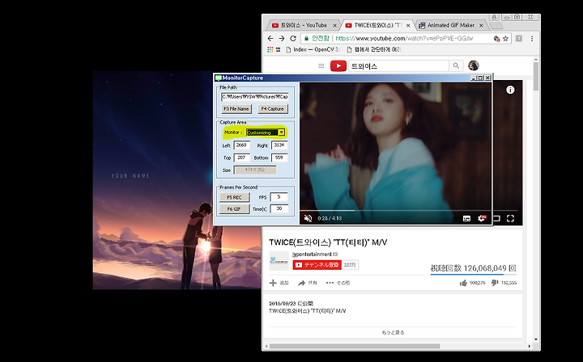Click the Time(s) value field
Image resolution: width=583 pixels, height=362 pixels.
pos(279,208)
